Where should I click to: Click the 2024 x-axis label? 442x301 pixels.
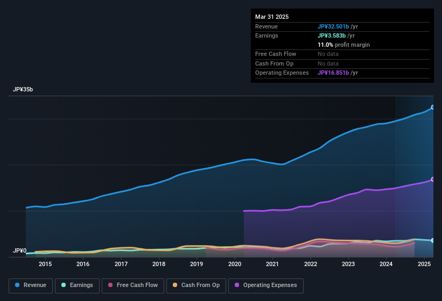pyautogui.click(x=386, y=264)
